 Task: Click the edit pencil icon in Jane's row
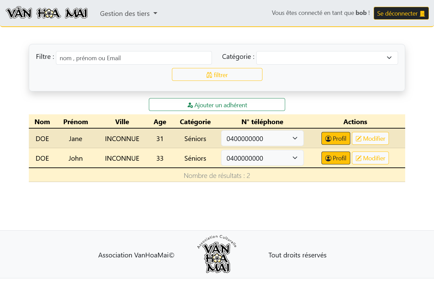point(358,139)
